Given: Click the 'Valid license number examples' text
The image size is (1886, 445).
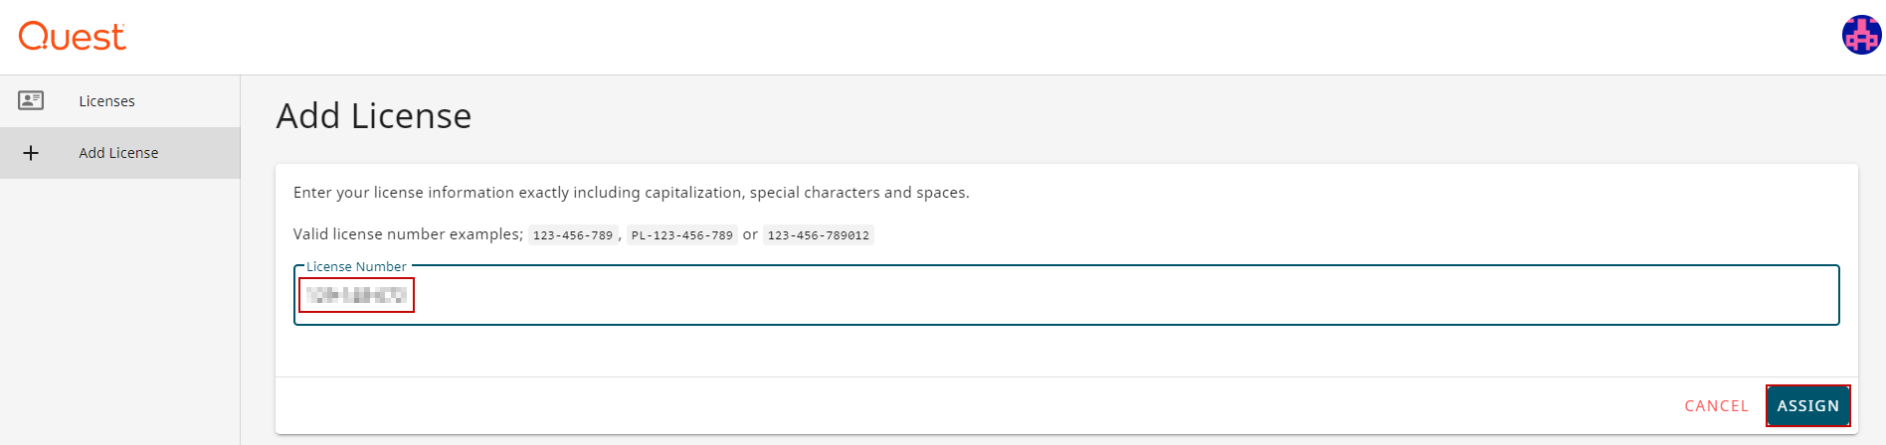Looking at the screenshot, I should tap(408, 234).
